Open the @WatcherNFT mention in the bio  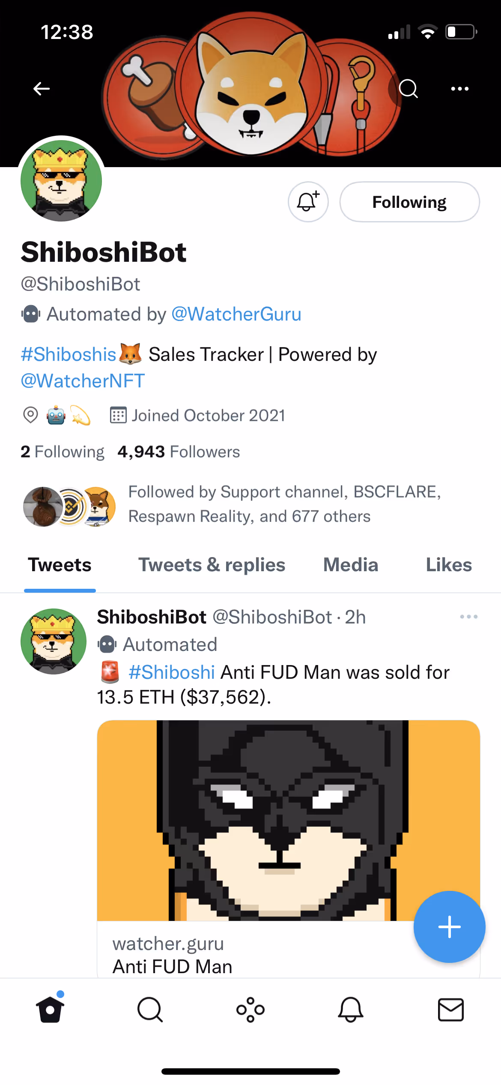pyautogui.click(x=83, y=381)
